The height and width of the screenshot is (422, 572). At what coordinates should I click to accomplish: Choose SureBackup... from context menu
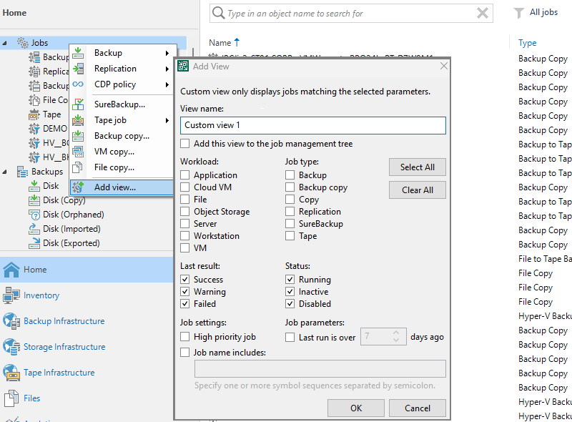click(119, 104)
